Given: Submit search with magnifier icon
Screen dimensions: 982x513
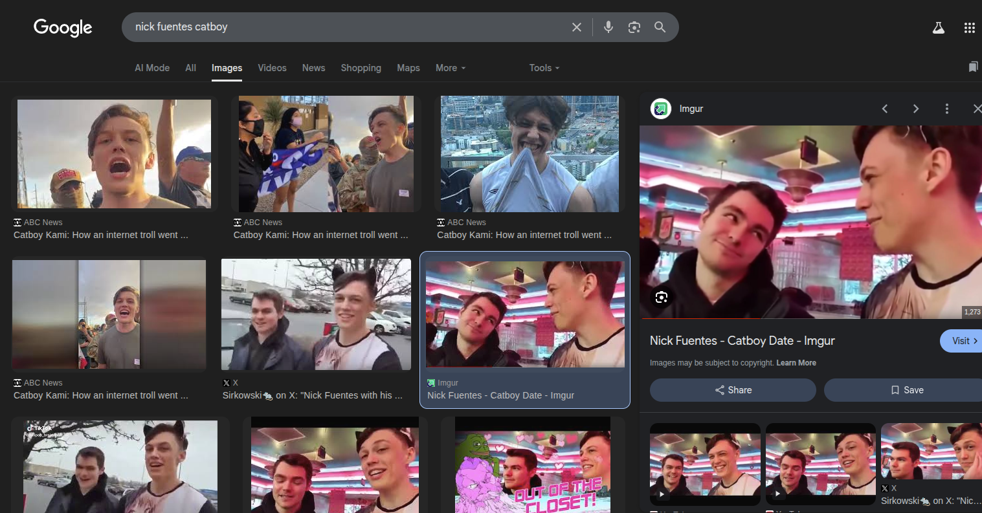Looking at the screenshot, I should 660,27.
